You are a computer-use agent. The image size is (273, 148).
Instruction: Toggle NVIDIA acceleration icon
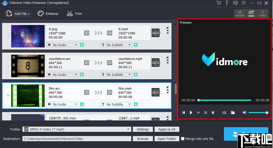240,13
